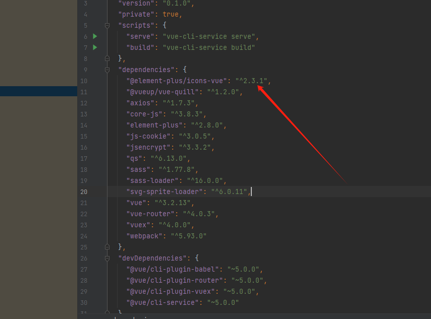Click the "^3.3.2" version value
Screen dimensions: 431x319
[x=195, y=148]
